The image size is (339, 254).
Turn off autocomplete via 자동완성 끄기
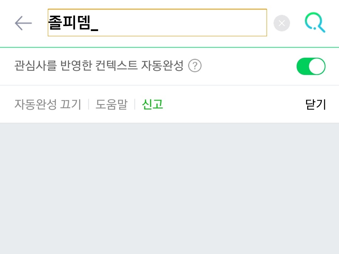coord(48,104)
